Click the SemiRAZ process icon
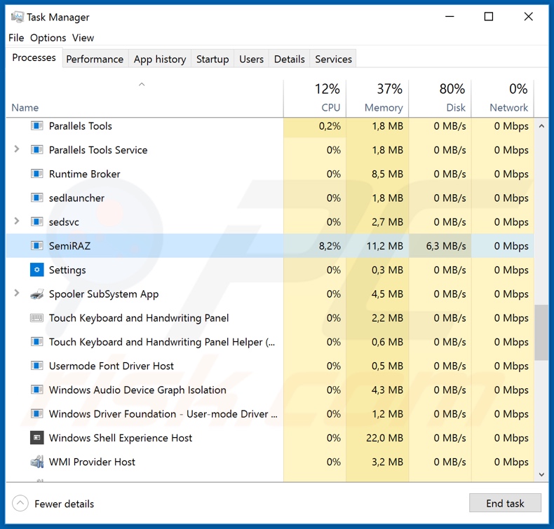The image size is (554, 529). (36, 246)
